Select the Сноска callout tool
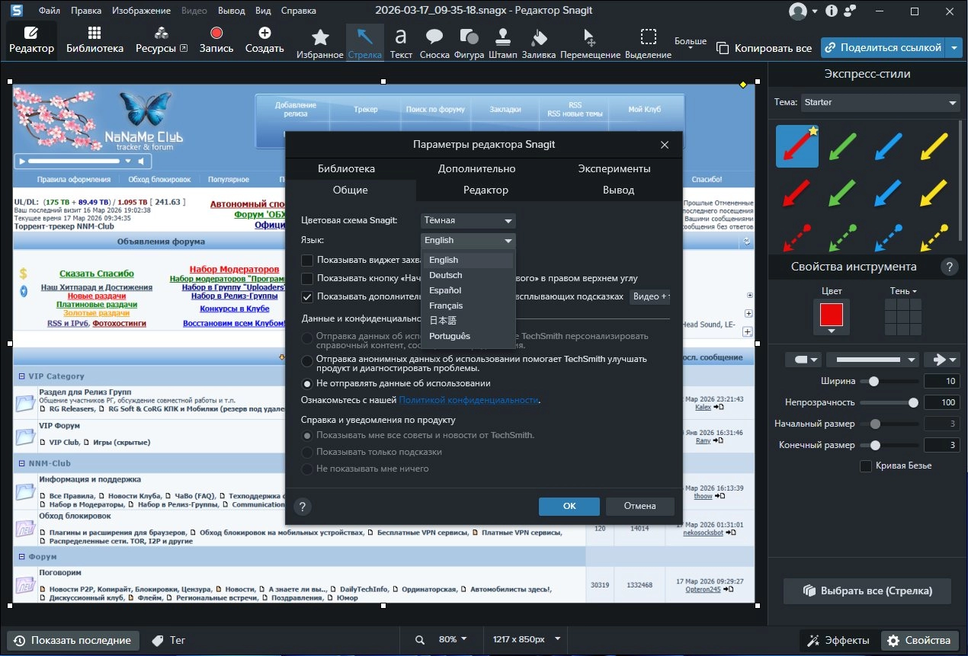Screen dimensions: 968x656 [x=434, y=42]
